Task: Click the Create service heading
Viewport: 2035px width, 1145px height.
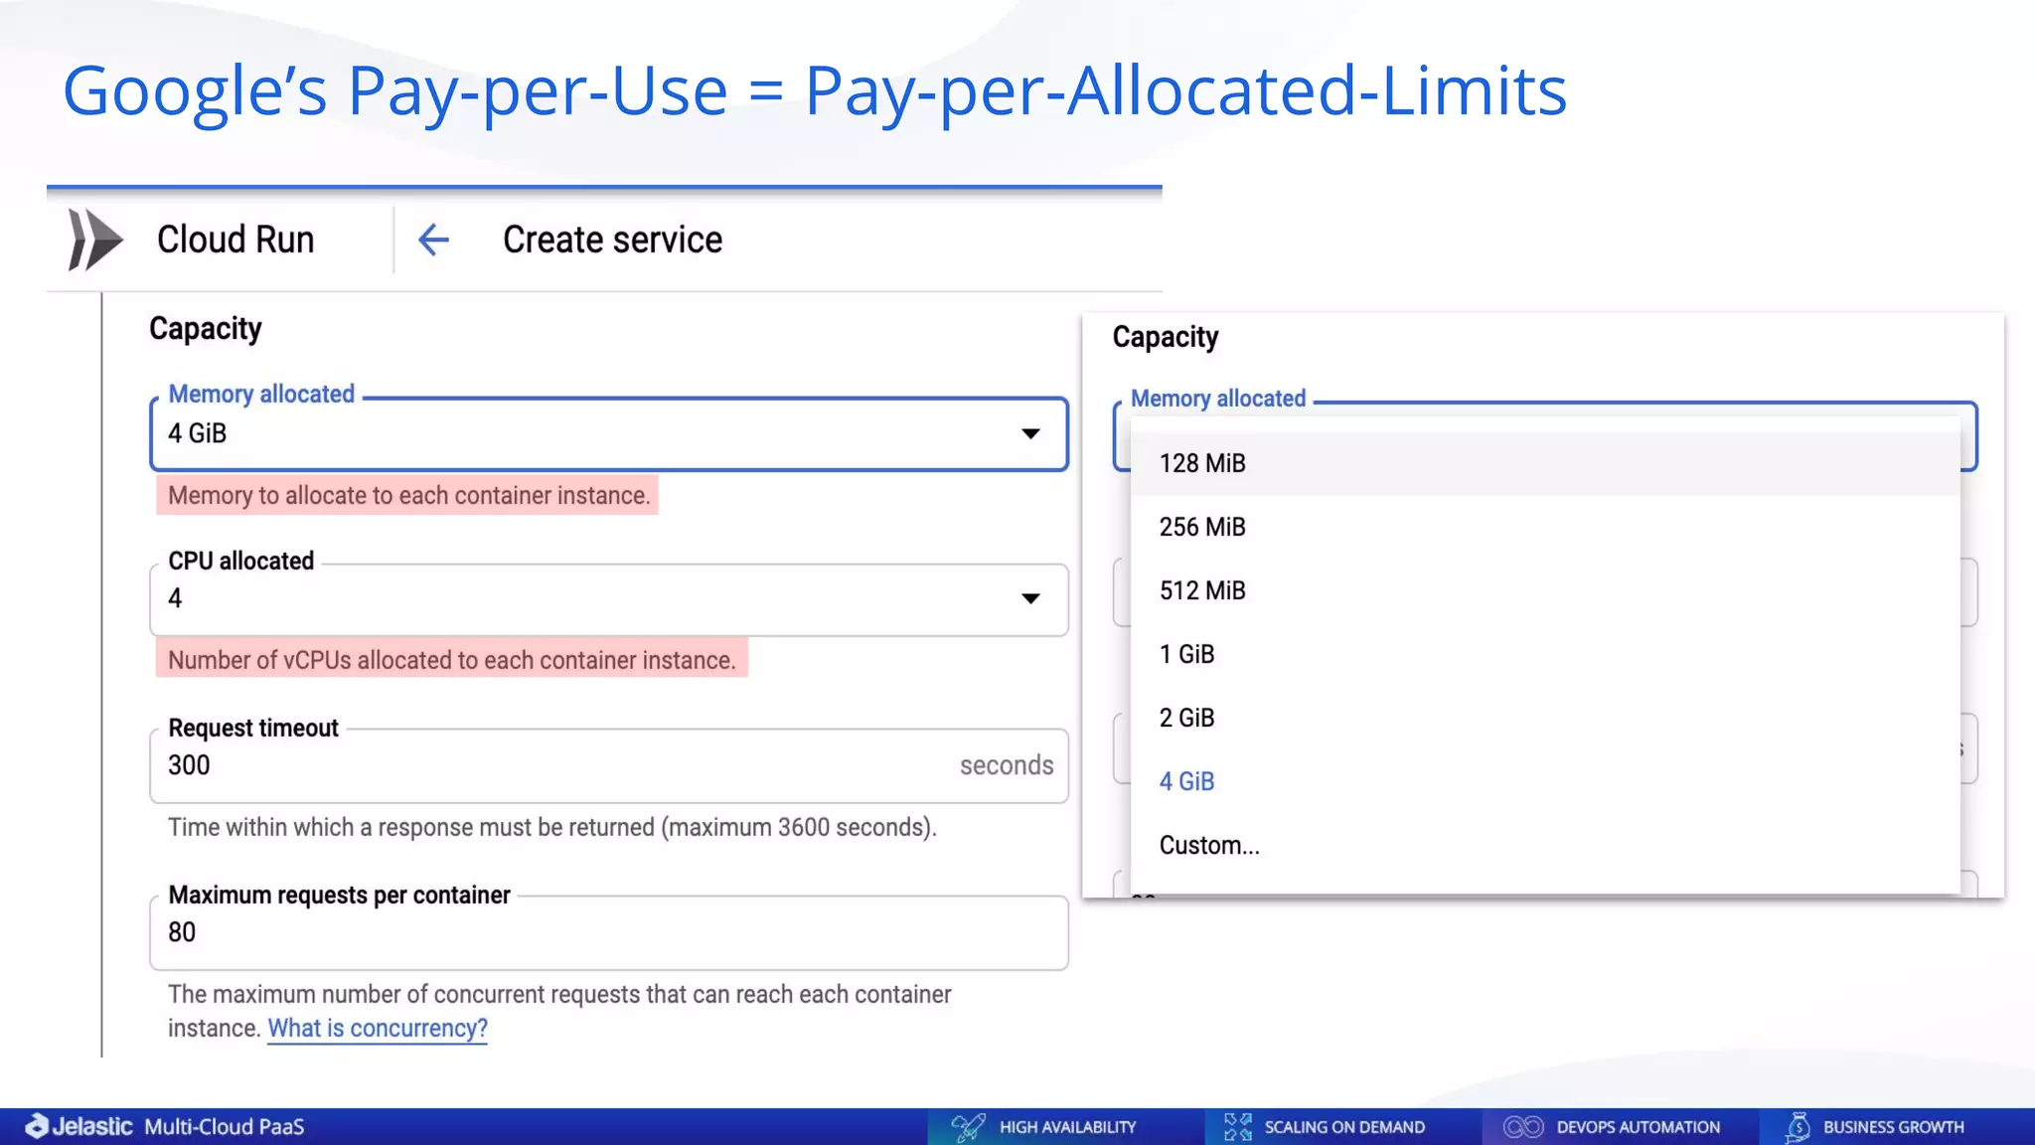Action: [x=612, y=240]
